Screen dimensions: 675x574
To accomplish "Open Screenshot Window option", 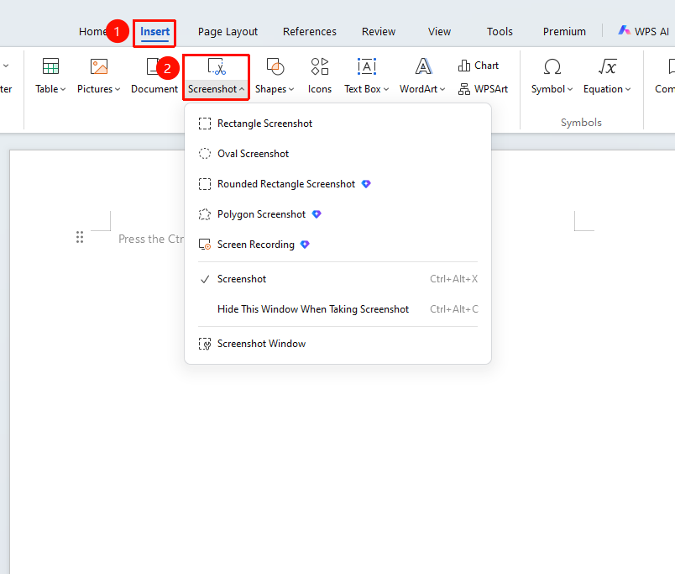I will pos(337,344).
